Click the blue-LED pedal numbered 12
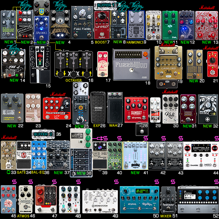 pyautogui.click(x=186, y=25)
